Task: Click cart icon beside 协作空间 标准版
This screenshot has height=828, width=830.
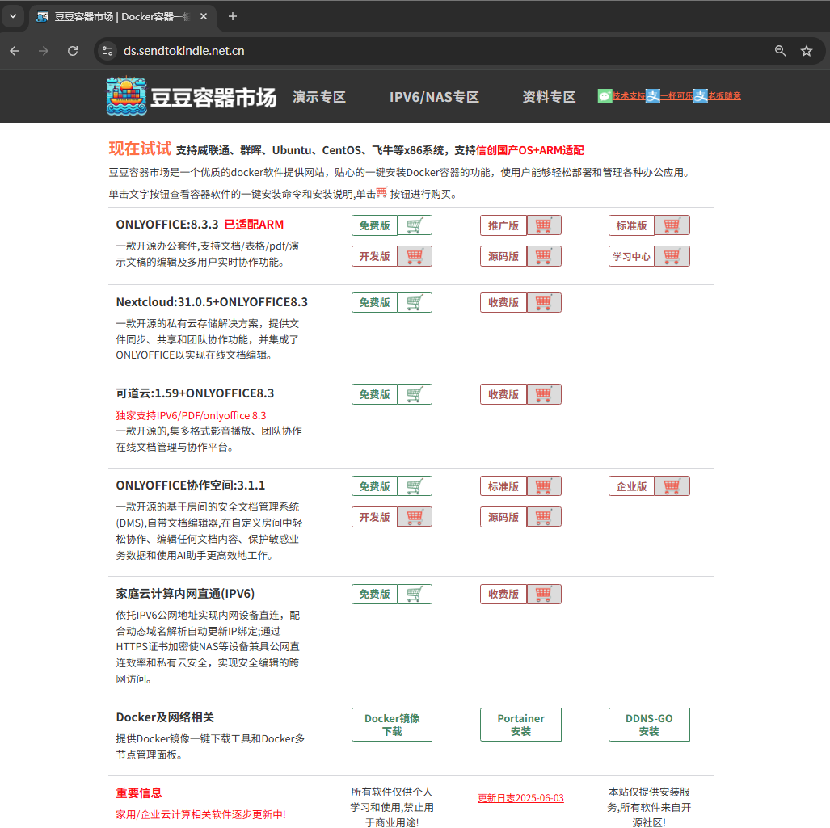Action: [x=544, y=486]
